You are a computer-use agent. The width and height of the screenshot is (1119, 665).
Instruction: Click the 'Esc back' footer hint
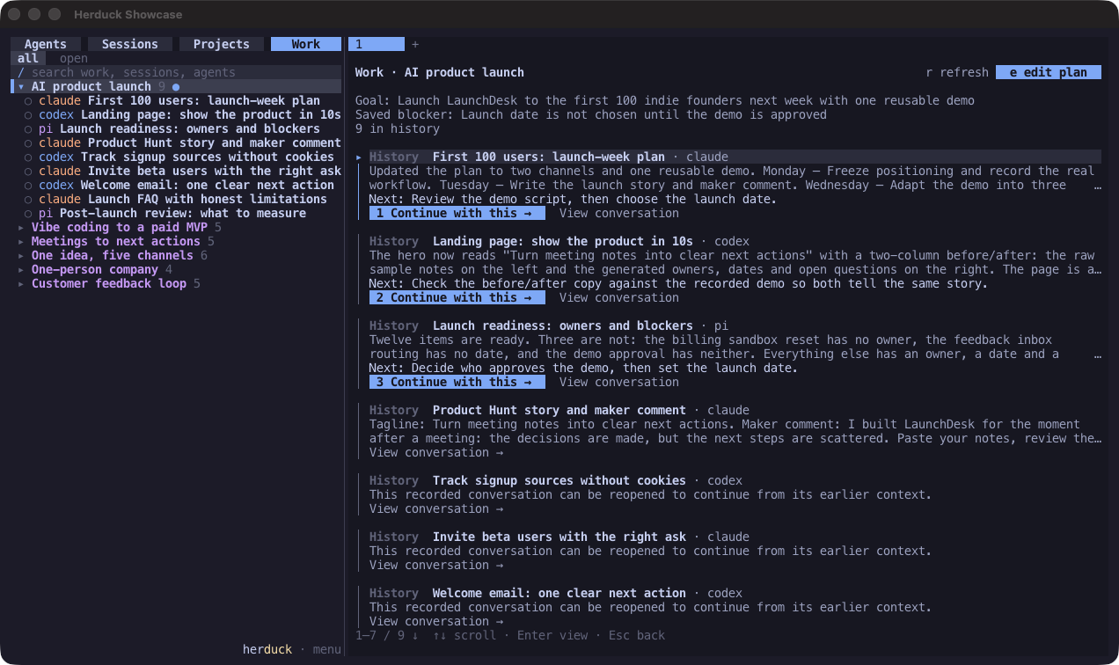click(637, 635)
